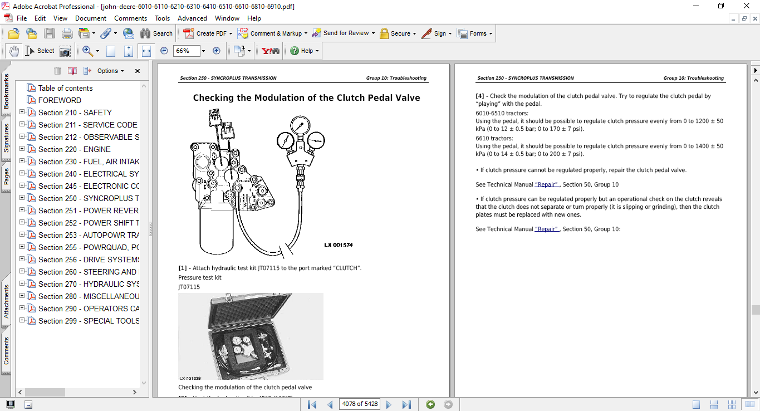Viewport: 760px width, 411px height.
Task: Open the Document menu
Action: (91, 18)
